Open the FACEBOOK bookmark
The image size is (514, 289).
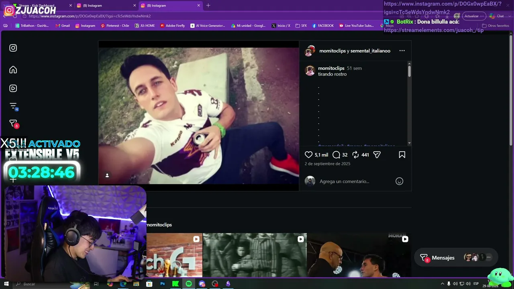point(323,26)
